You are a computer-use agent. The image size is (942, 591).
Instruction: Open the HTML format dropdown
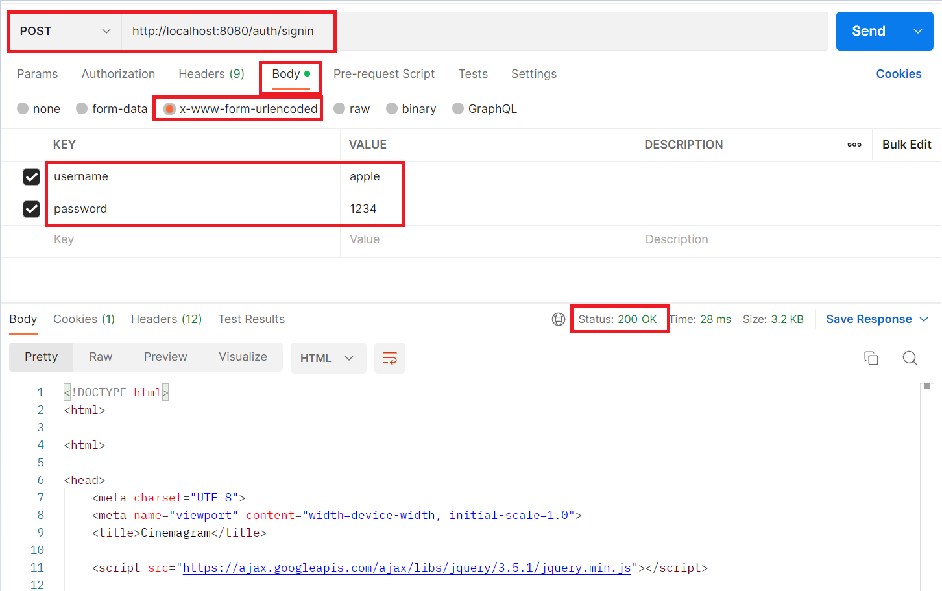(328, 358)
